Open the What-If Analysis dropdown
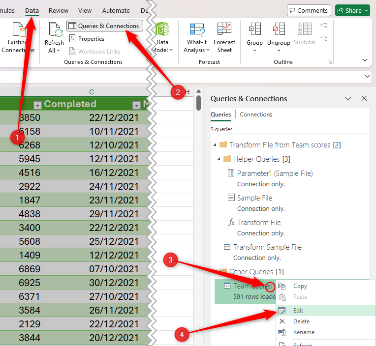The height and width of the screenshot is (346, 376). coord(197,46)
